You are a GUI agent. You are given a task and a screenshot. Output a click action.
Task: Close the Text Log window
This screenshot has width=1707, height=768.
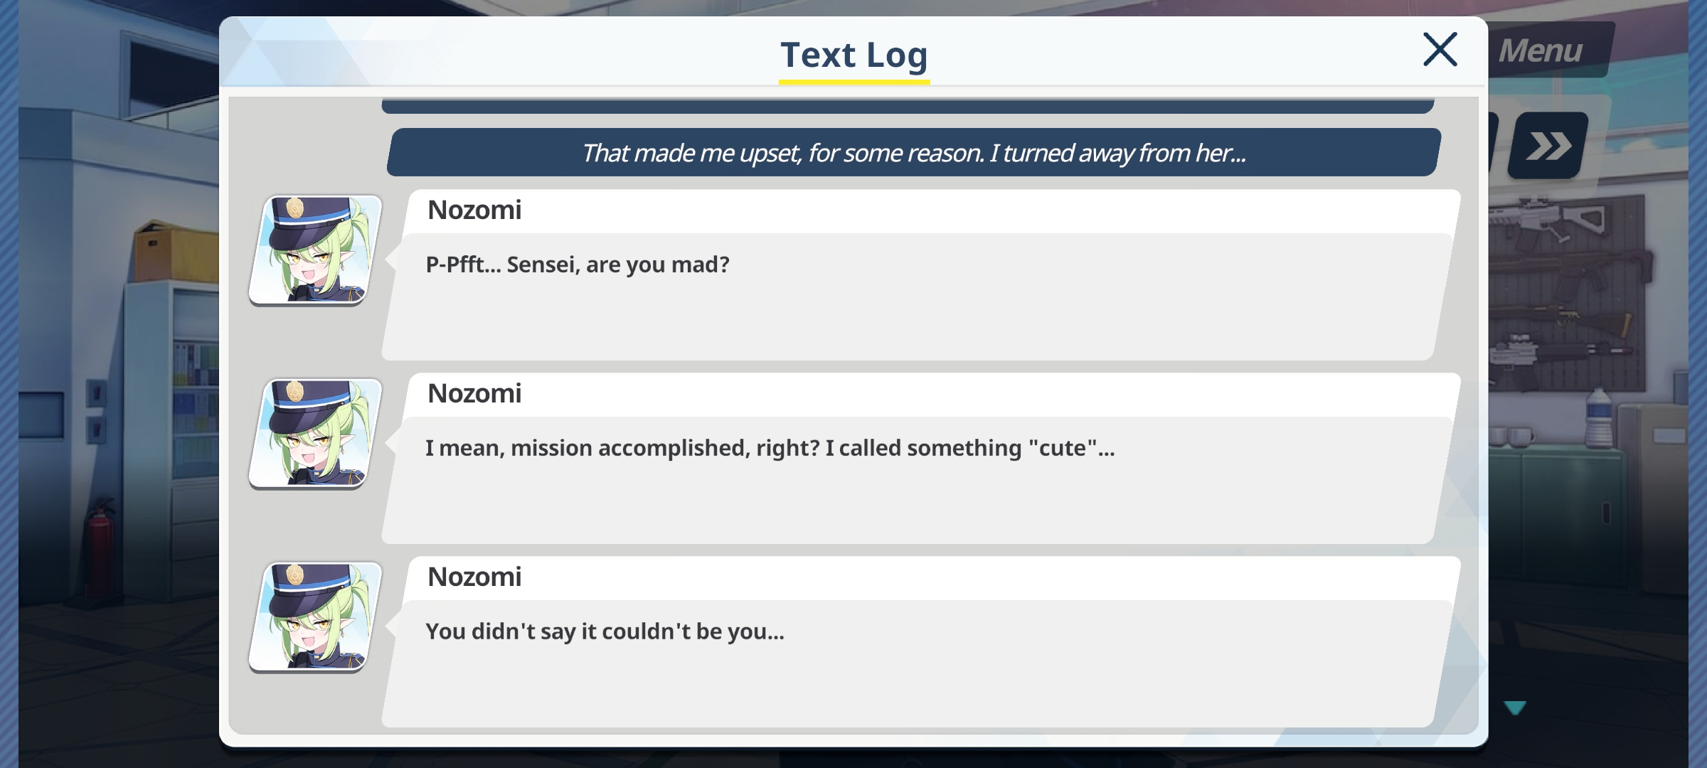(x=1440, y=49)
